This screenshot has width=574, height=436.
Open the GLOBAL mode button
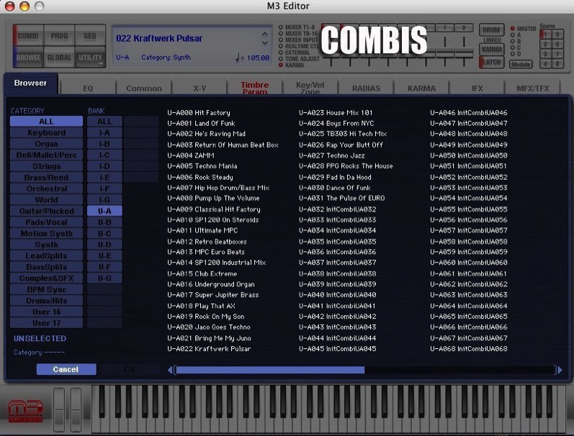click(59, 58)
